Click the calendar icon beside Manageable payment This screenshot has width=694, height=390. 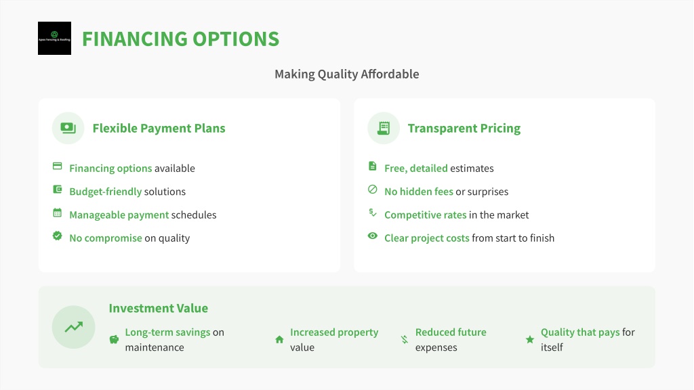(58, 213)
